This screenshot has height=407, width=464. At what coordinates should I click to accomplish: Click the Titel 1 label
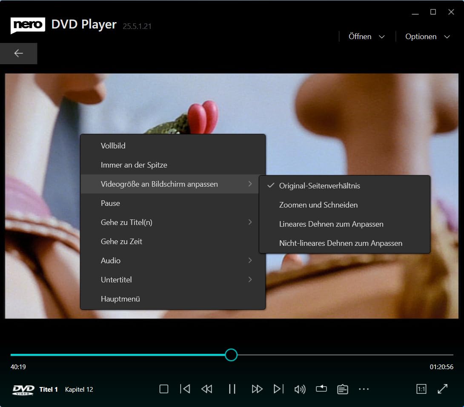(49, 390)
